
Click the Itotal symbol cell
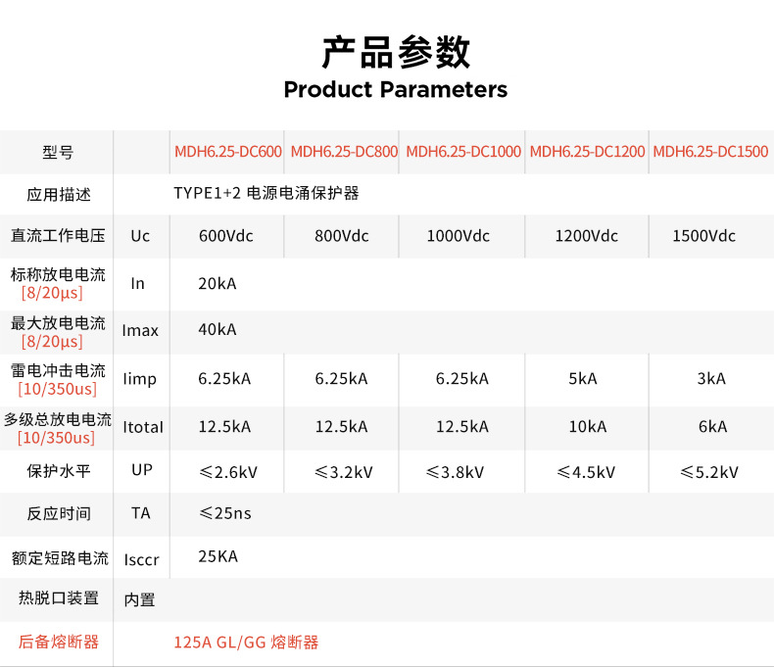pyautogui.click(x=143, y=427)
